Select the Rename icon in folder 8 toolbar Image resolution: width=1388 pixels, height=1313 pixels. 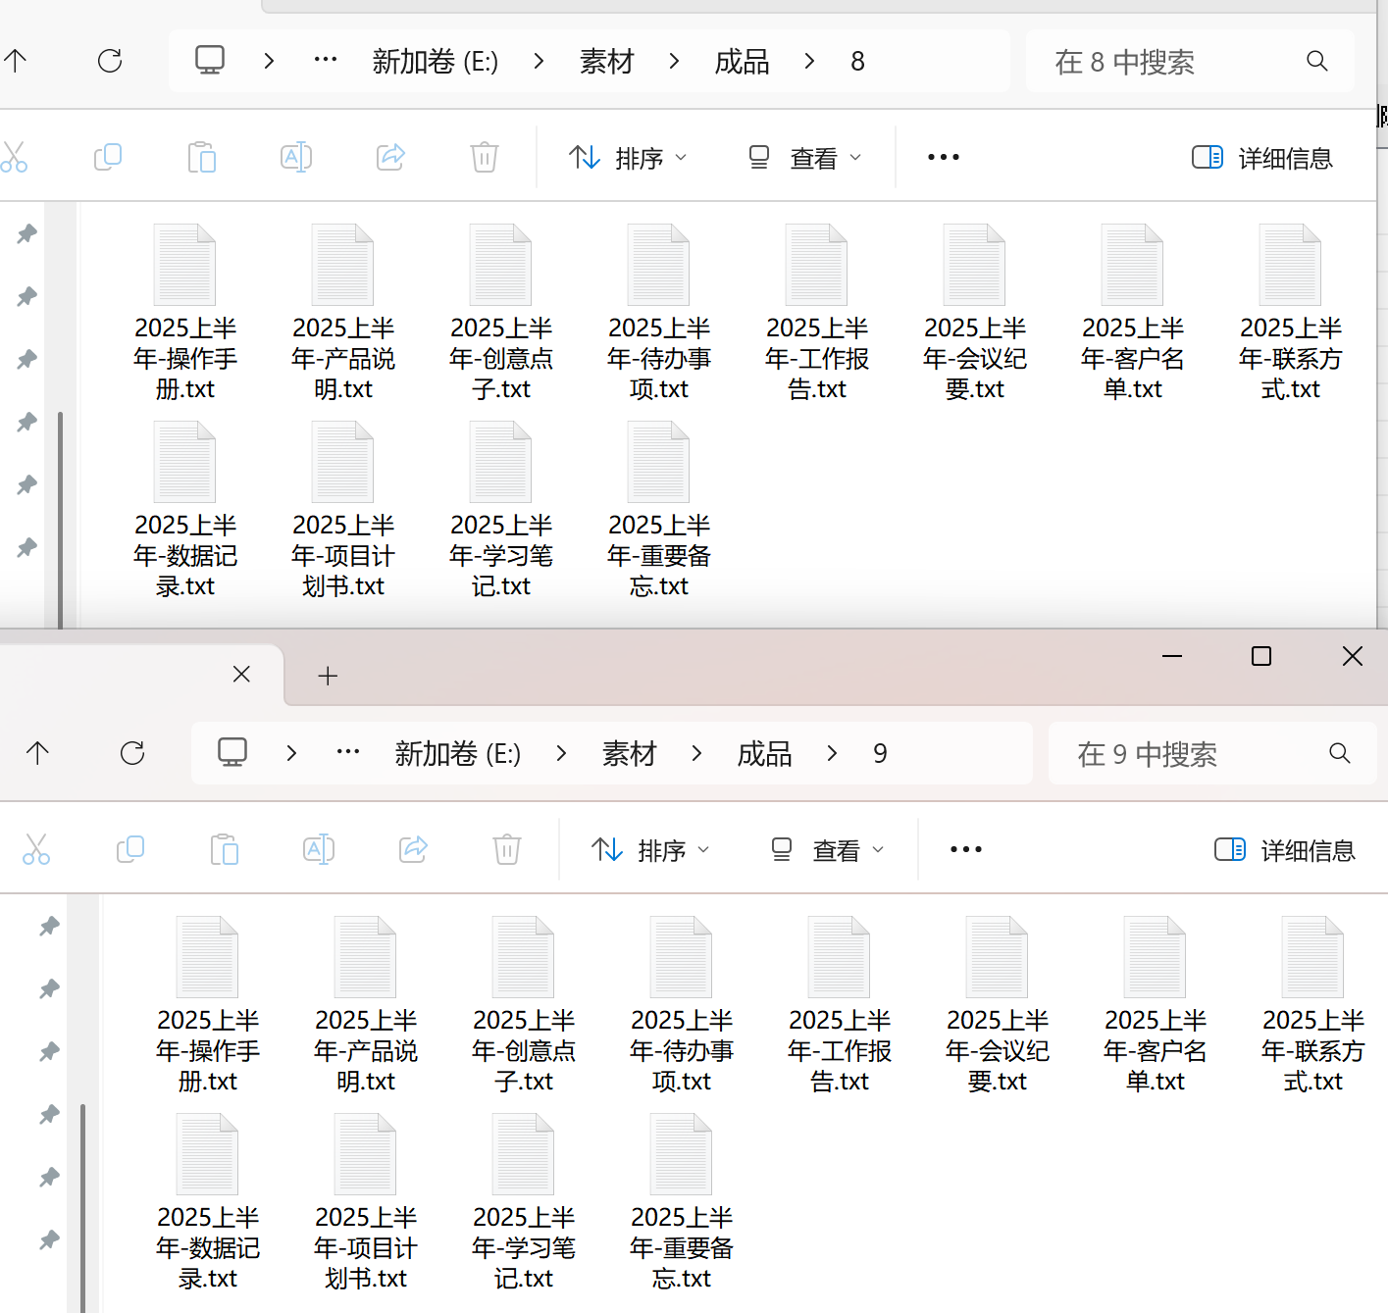click(x=296, y=157)
